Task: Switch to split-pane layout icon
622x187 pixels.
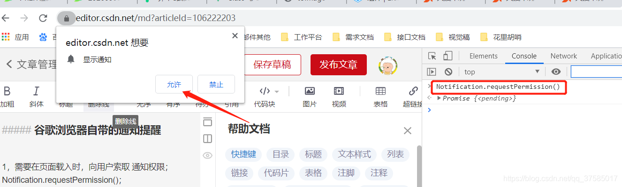Action: (207, 139)
